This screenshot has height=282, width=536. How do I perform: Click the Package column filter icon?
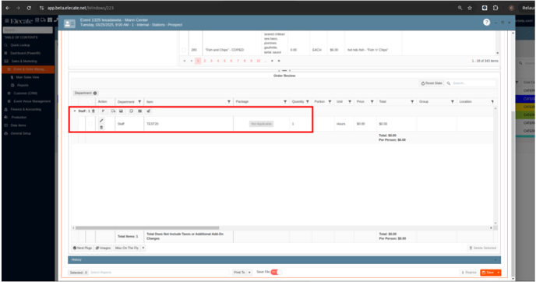click(x=285, y=102)
